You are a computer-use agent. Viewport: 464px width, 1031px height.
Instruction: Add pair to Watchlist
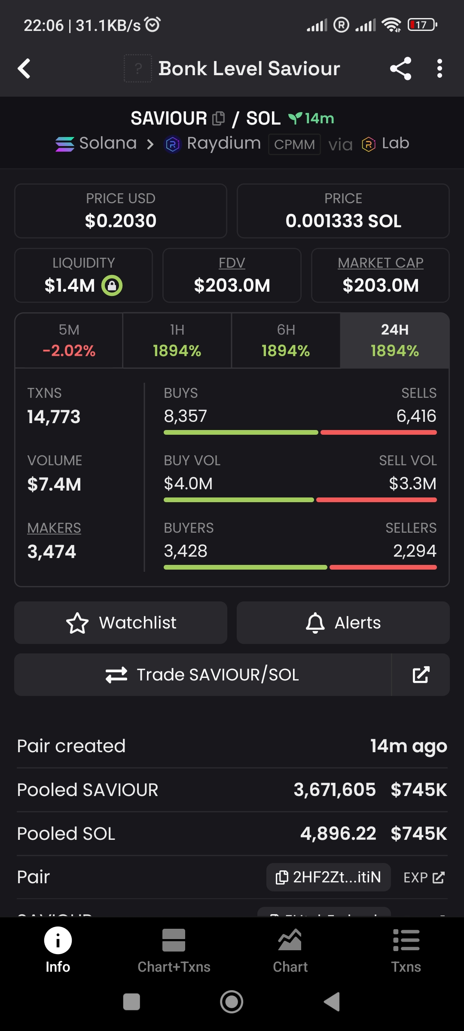click(x=121, y=623)
